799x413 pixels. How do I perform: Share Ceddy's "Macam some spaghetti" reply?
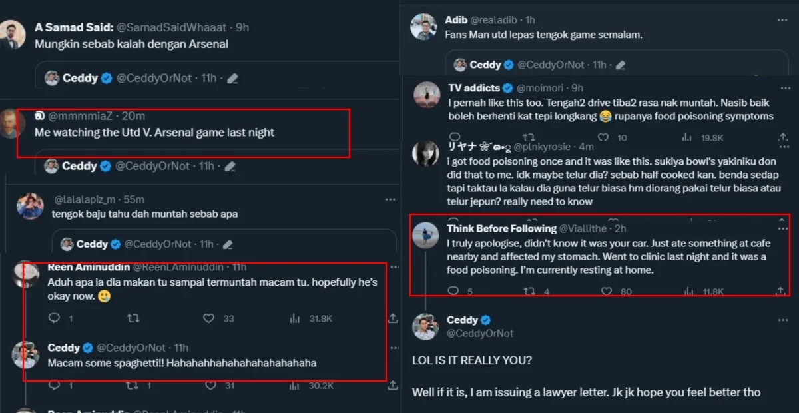pyautogui.click(x=393, y=385)
